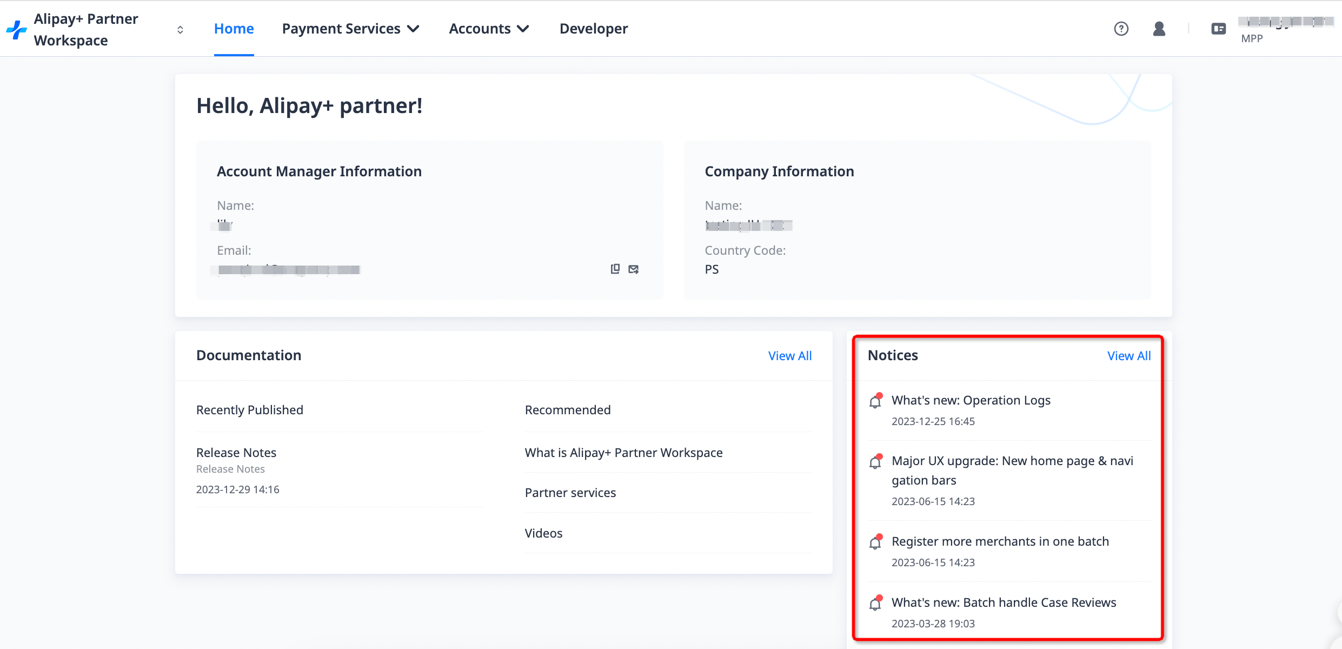Click the MPP account card icon

pos(1218,29)
